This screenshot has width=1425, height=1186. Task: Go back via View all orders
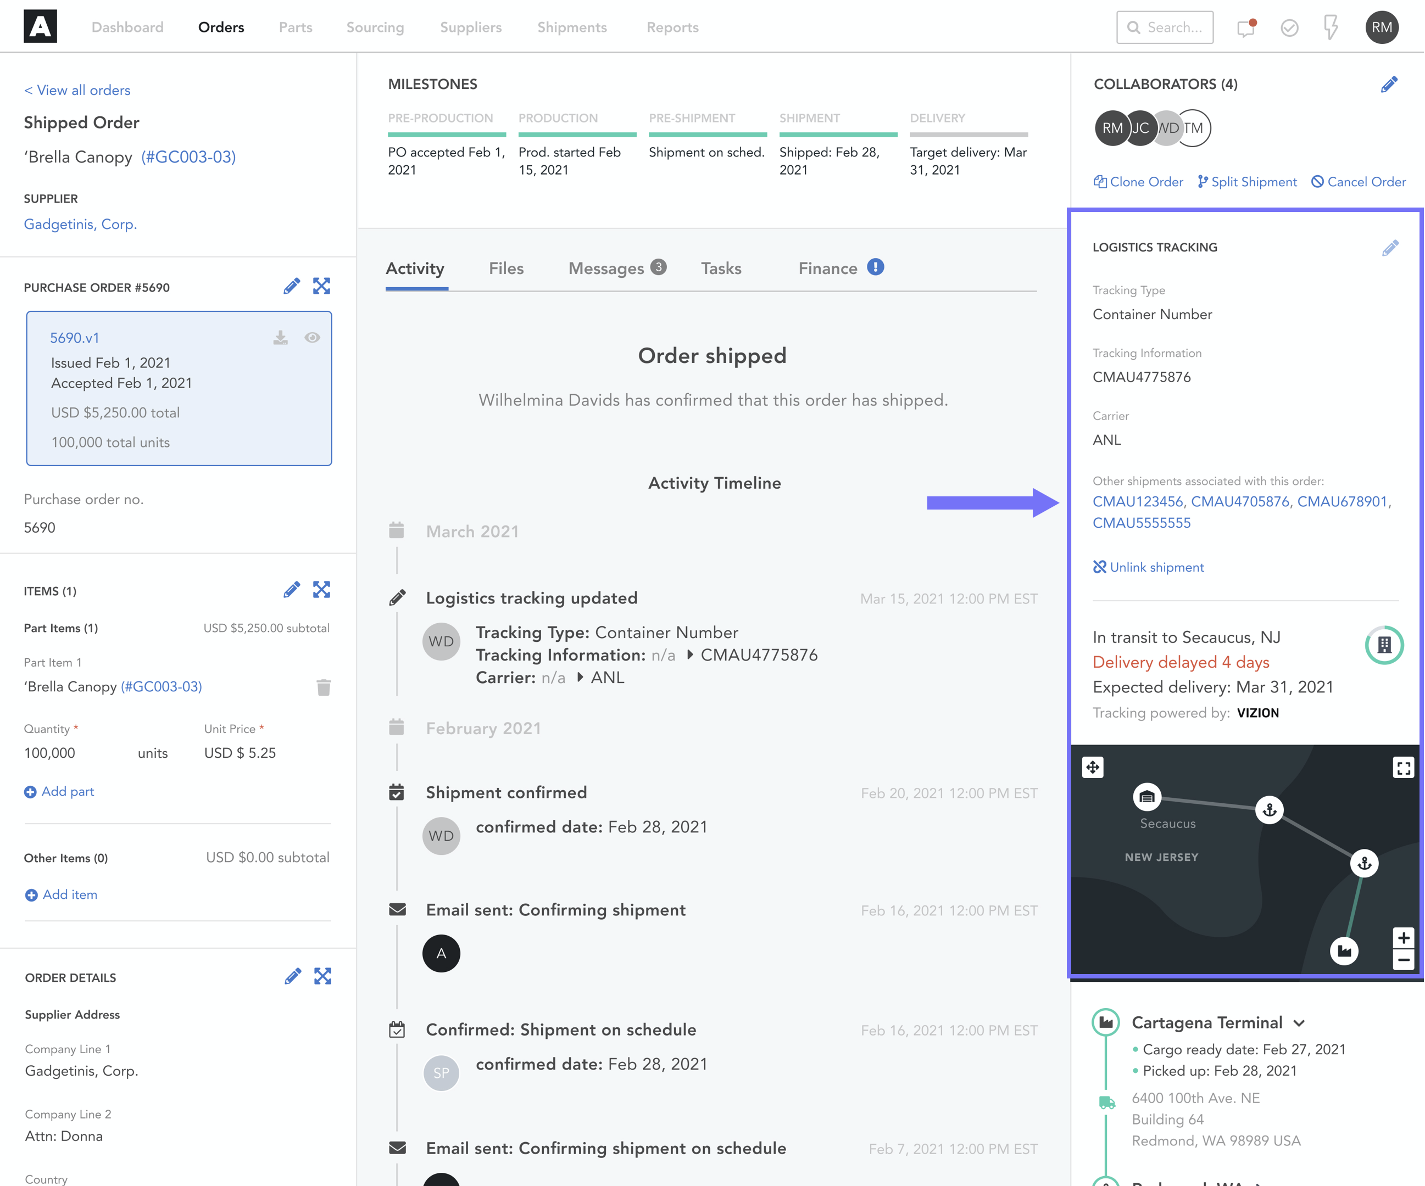point(77,90)
